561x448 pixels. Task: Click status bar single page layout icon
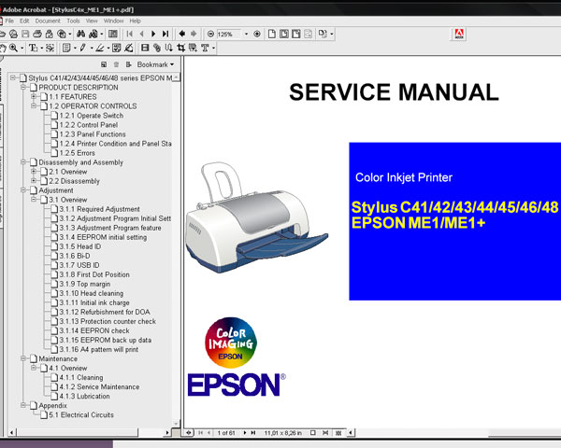coord(312,433)
